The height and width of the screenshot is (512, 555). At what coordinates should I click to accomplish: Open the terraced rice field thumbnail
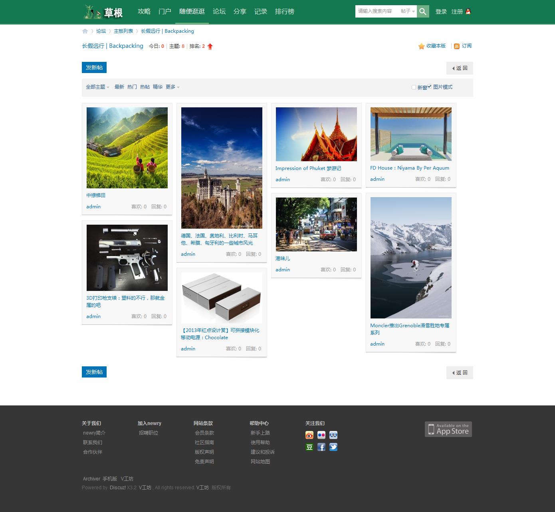pyautogui.click(x=127, y=148)
